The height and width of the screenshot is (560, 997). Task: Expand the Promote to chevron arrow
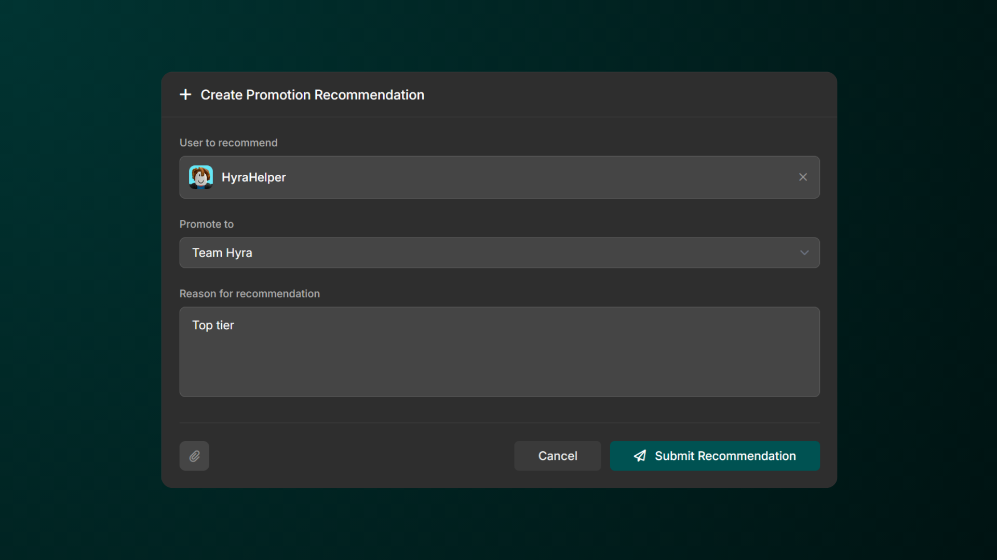point(804,253)
